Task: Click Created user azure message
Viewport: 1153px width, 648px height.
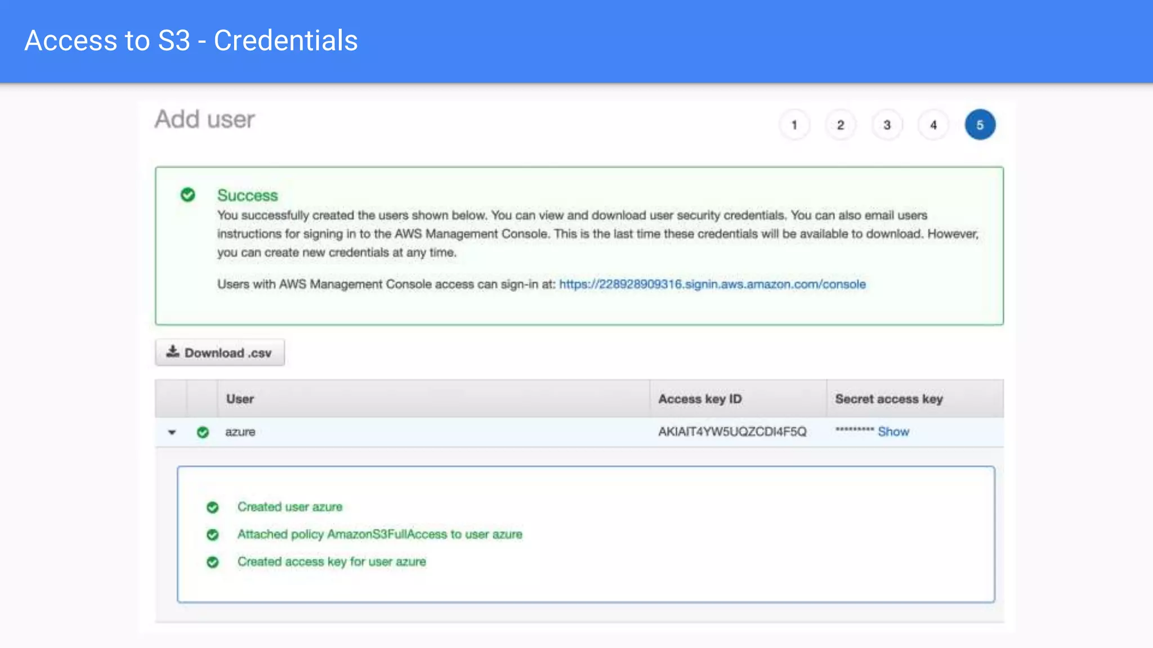Action: [290, 507]
